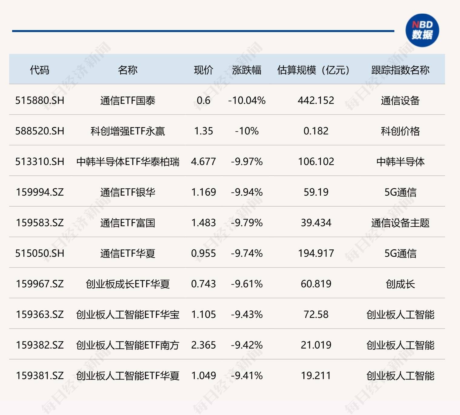Click the NBD数据 round logo
The height and width of the screenshot is (415, 460).
(422, 30)
